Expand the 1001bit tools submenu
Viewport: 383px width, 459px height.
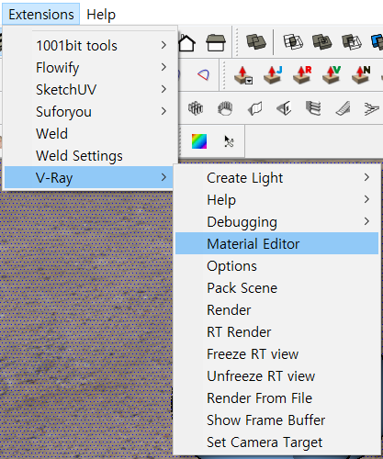(91, 46)
